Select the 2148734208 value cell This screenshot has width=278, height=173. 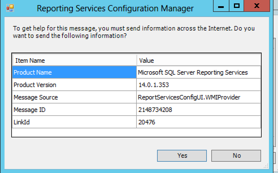pyautogui.click(x=199, y=109)
